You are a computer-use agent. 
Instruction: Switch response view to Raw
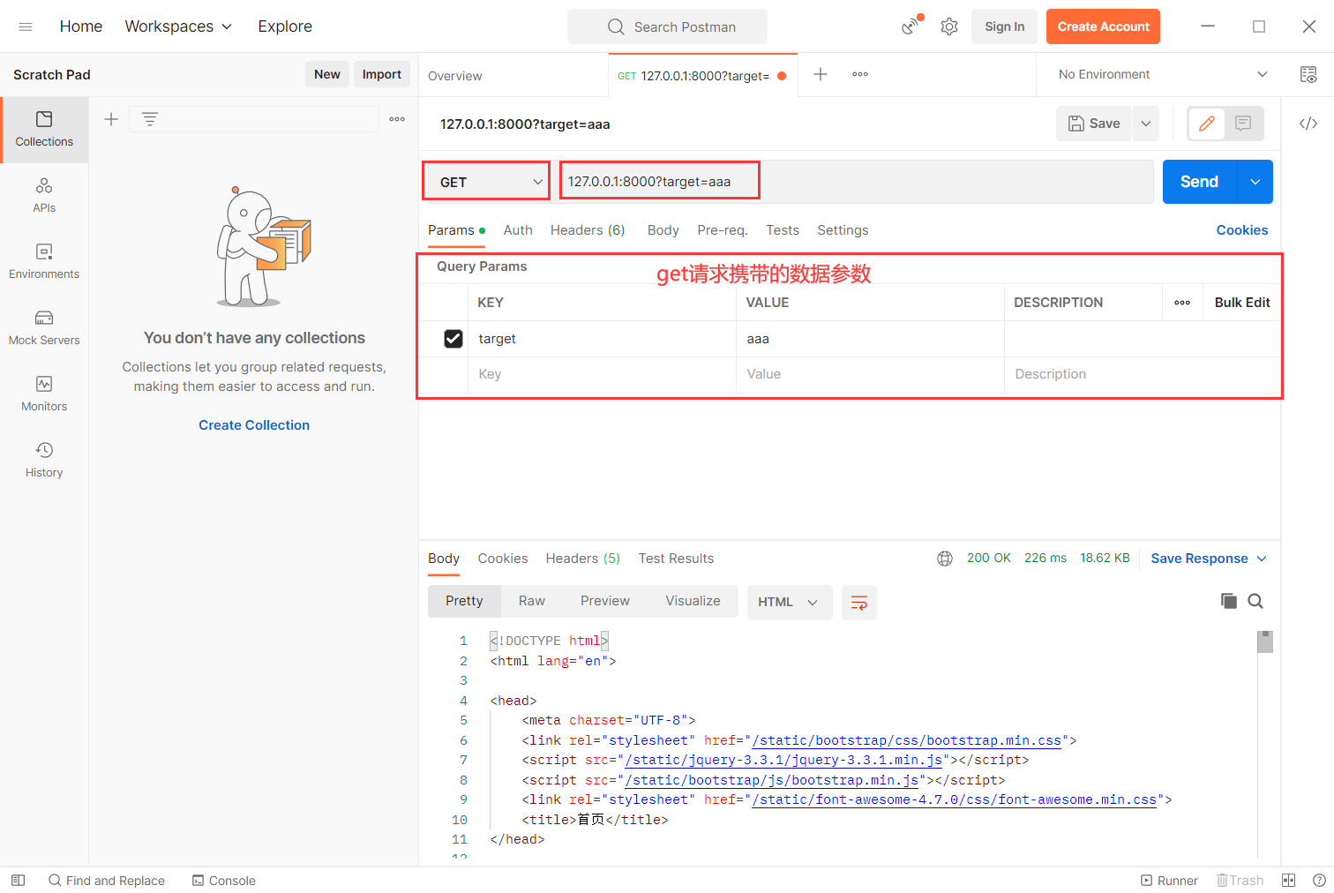[532, 601]
